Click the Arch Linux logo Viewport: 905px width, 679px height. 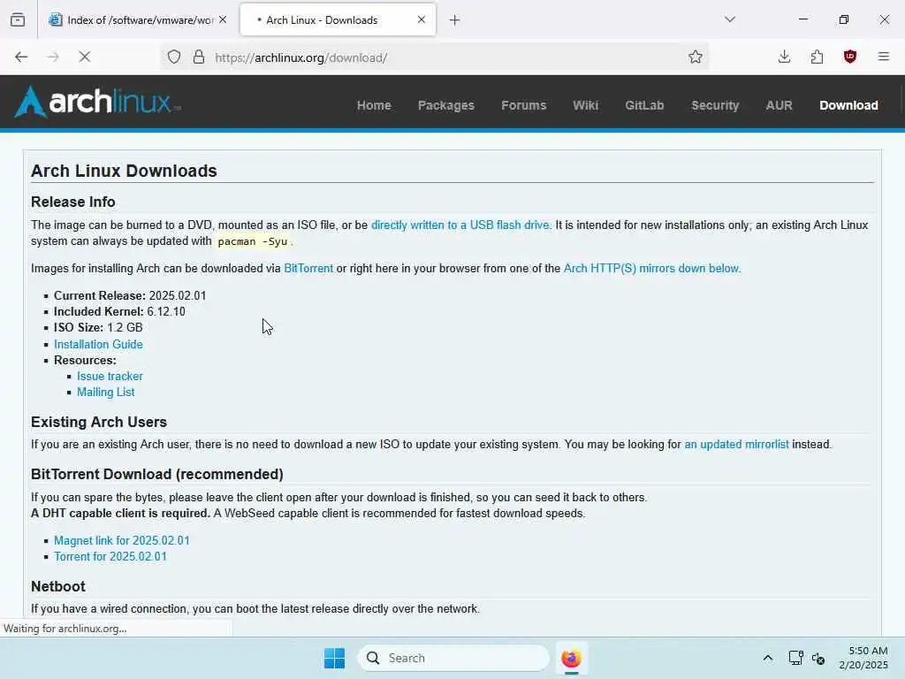point(97,102)
